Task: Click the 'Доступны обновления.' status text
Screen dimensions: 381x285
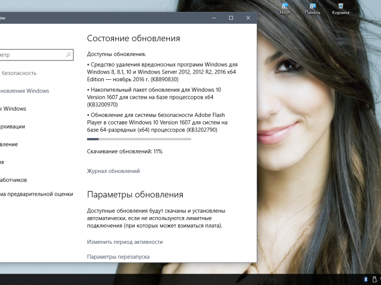Action: click(x=116, y=54)
